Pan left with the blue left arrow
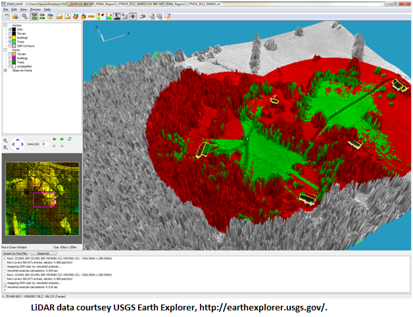The image size is (413, 317). [x=13, y=144]
